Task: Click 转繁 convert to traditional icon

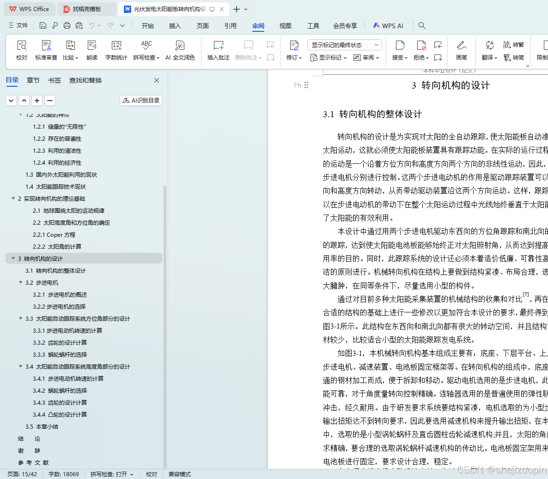Action: pos(514,45)
